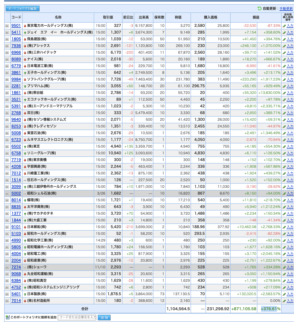Edit 6966 row with pencil icon
The image size is (294, 322).
284,53
